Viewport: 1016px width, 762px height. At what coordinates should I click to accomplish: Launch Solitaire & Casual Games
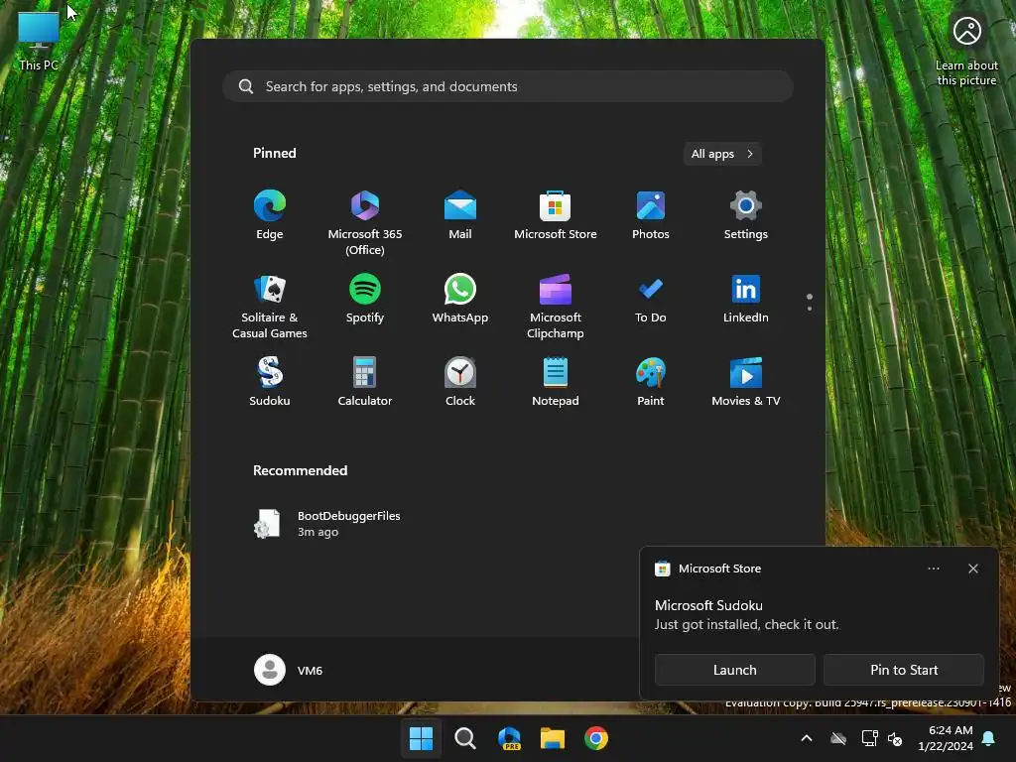(270, 306)
